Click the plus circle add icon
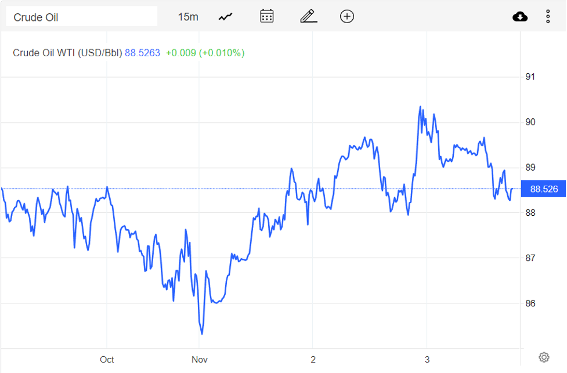 346,16
